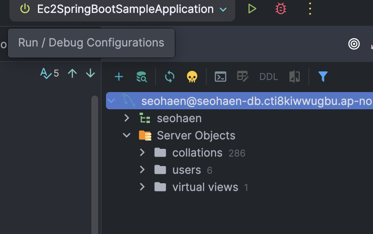
Task: Click the Server Objects orange folder icon
Action: point(145,135)
